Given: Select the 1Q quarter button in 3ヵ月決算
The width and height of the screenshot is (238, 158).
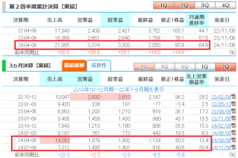Looking at the screenshot, I should [205, 67].
